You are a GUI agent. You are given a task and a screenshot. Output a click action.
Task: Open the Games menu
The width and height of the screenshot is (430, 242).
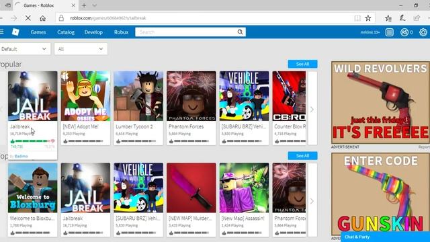[38, 32]
